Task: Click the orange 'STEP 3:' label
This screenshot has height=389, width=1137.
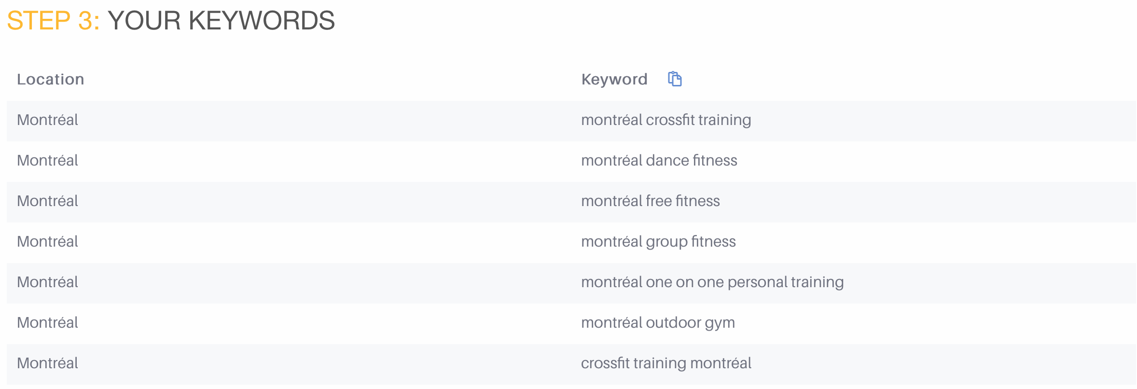Action: (53, 21)
